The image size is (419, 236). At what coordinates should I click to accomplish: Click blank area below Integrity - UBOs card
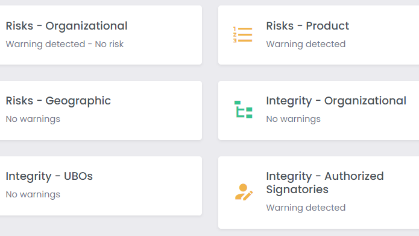[x=101, y=226]
